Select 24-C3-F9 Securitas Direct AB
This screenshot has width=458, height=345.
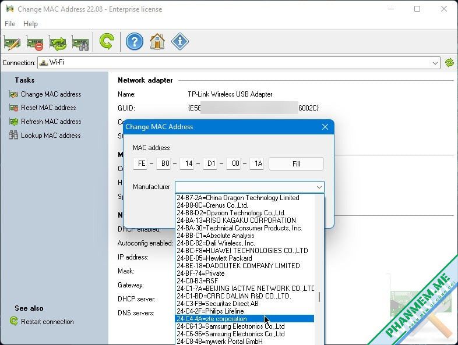[x=245, y=304]
